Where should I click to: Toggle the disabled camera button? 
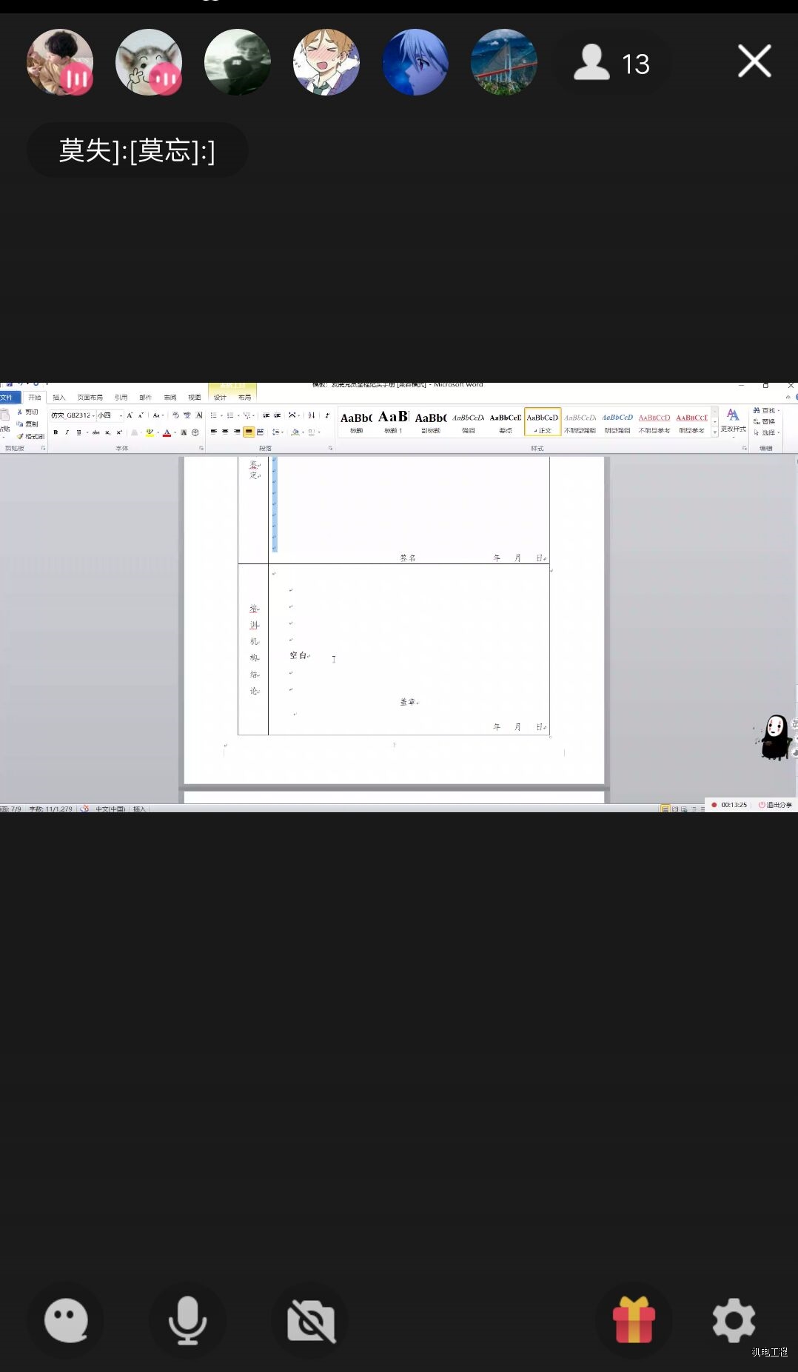click(311, 1322)
